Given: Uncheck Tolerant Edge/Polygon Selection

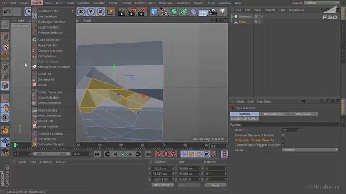Looking at the screenshot, I should 283,145.
